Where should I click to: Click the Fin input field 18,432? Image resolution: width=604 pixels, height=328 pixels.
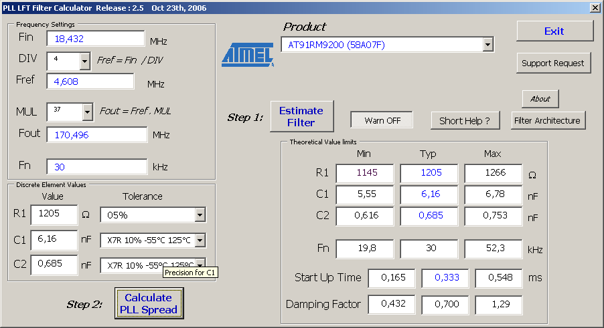click(96, 39)
